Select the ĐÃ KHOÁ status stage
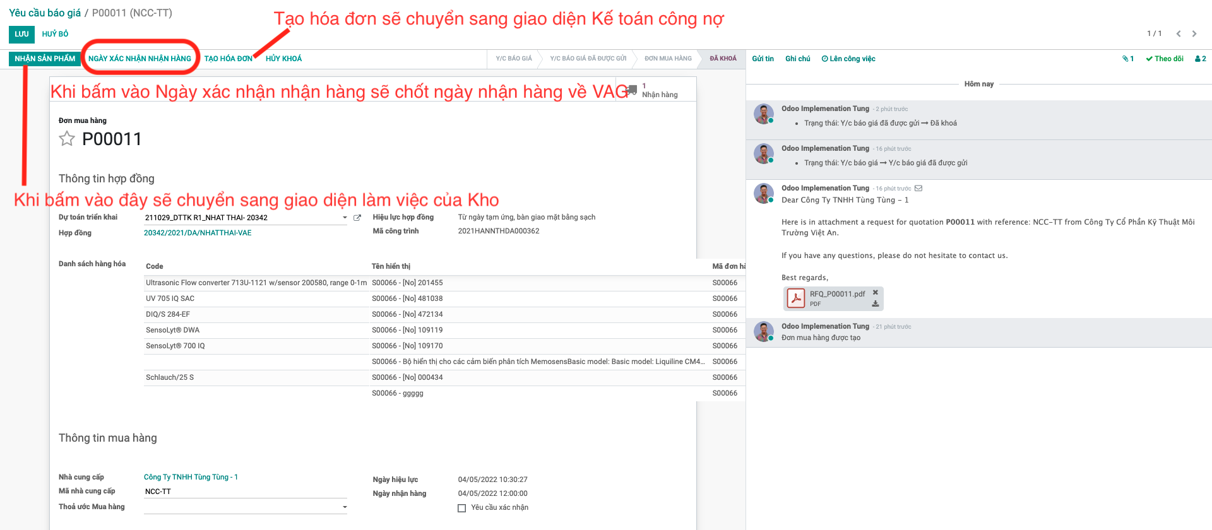This screenshot has width=1212, height=530. (x=723, y=59)
